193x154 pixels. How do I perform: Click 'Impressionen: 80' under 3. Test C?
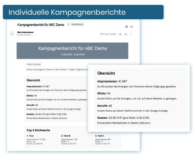tap(103, 139)
